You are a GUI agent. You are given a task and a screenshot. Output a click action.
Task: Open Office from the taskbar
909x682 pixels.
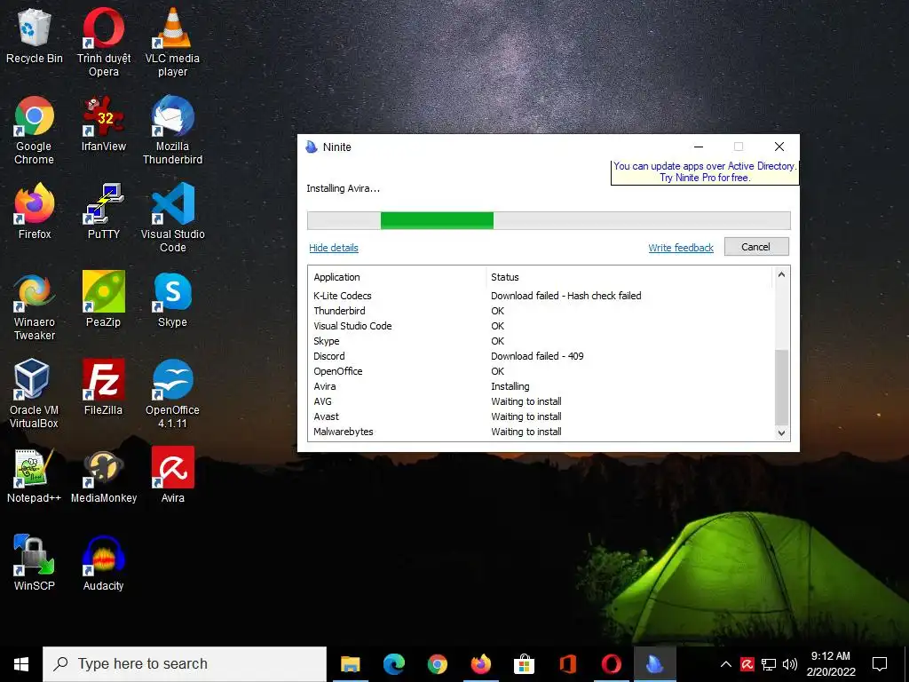567,664
